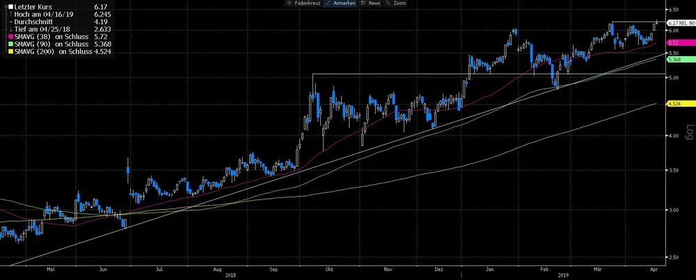Viewport: 696px width, 280px height.
Task: Click the Tief am 04/25/18 legend marker
Action: 8,29
